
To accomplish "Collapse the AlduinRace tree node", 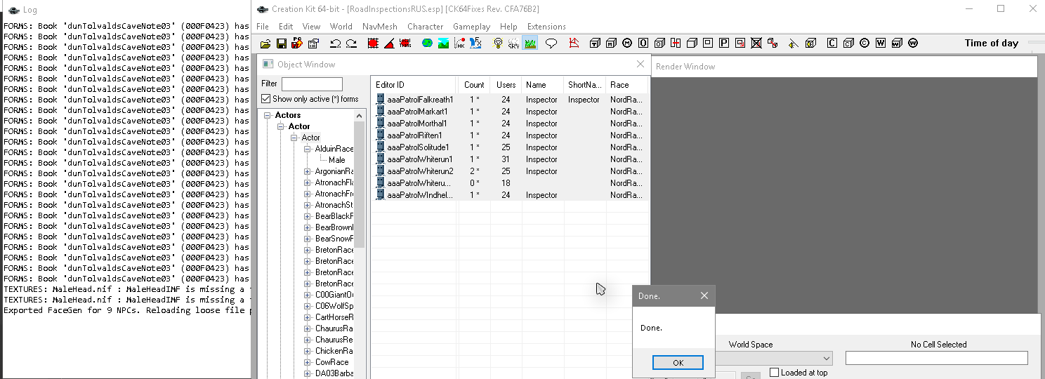I will click(308, 149).
